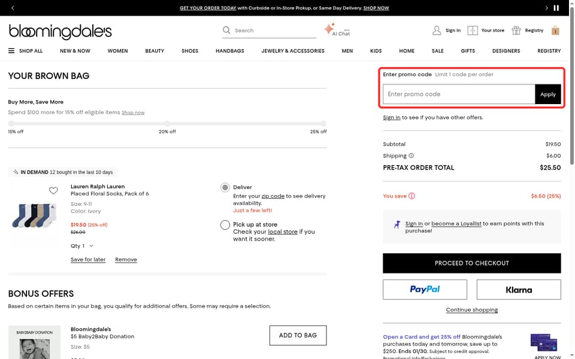The height and width of the screenshot is (359, 575).
Task: Click the page vertical scrollbar
Action: pyautogui.click(x=571, y=86)
